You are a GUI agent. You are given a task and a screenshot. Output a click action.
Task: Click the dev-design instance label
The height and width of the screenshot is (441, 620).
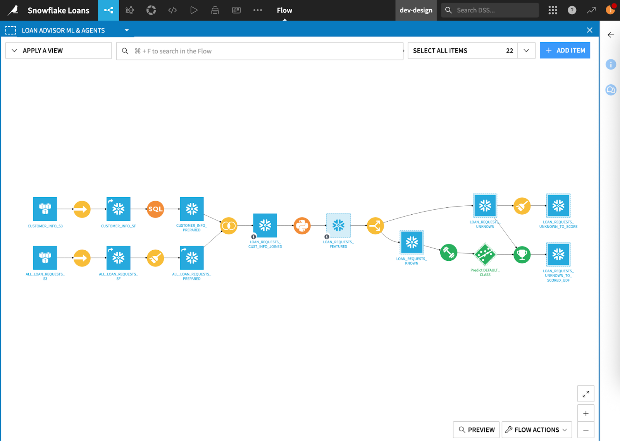pyautogui.click(x=416, y=10)
